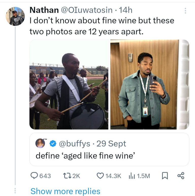This screenshot has width=195, height=196.
Task: Open the quoted @buffys avatar
Action: click(x=40, y=143)
